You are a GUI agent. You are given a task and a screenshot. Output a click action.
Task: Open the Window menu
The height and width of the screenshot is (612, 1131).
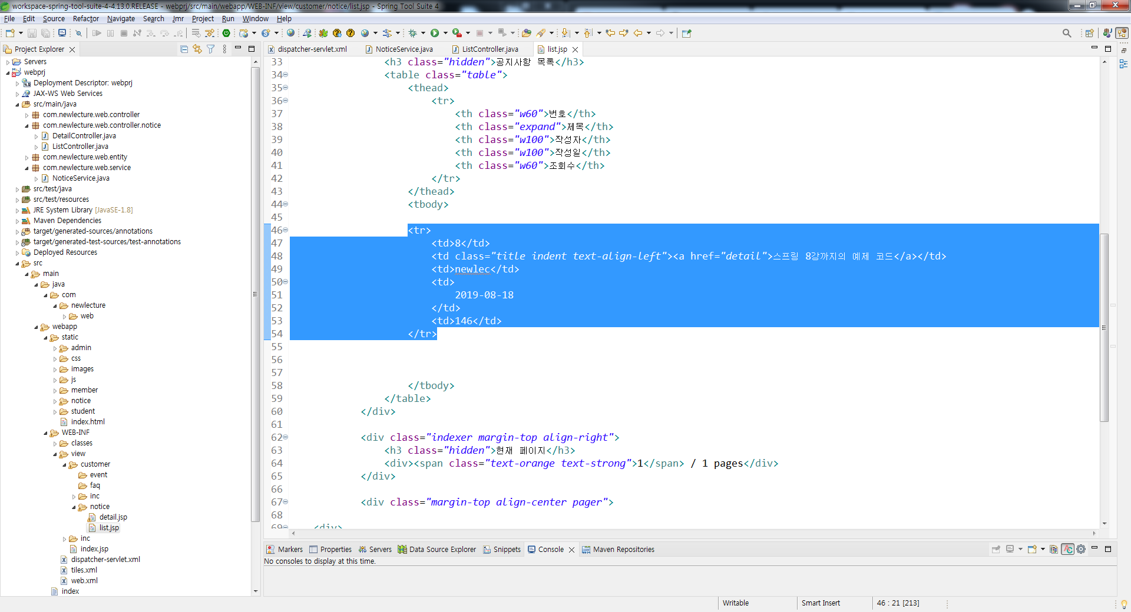point(255,19)
